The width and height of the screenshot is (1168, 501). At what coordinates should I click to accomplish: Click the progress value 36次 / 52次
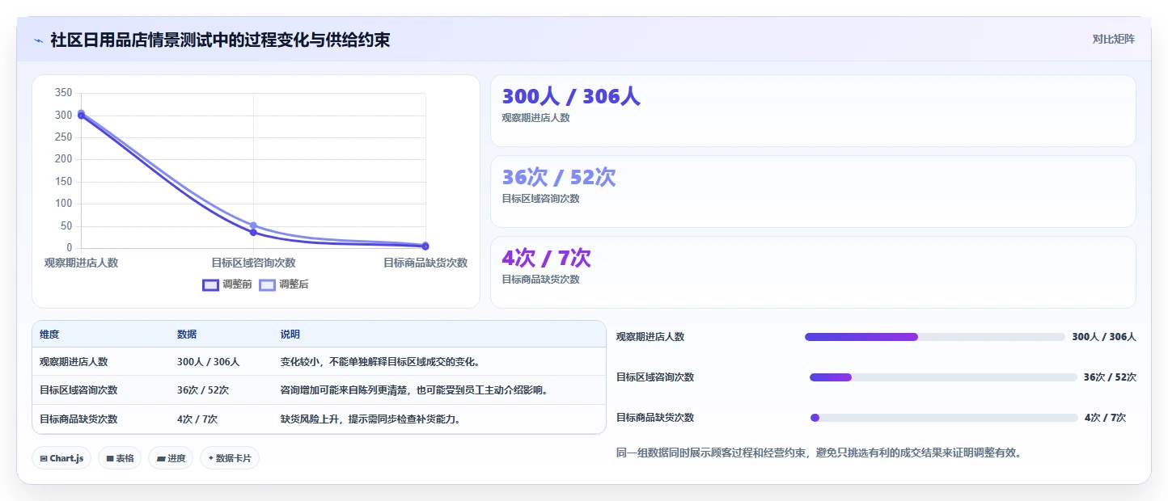tap(1110, 377)
